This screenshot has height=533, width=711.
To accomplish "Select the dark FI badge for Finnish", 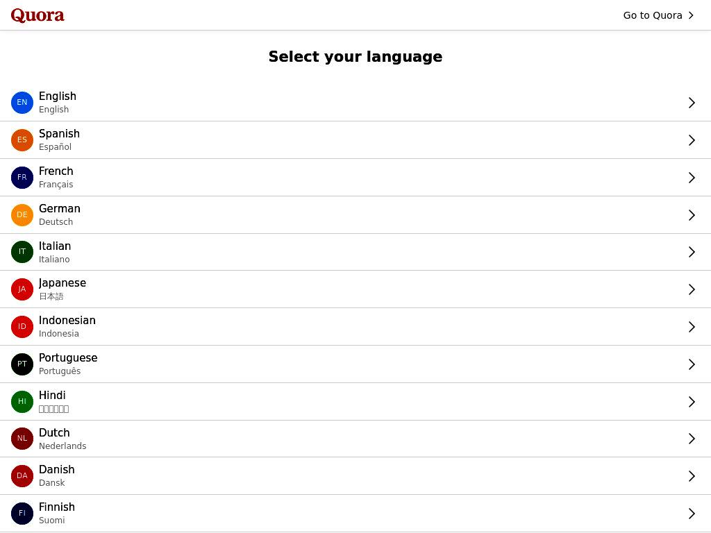I will (22, 514).
